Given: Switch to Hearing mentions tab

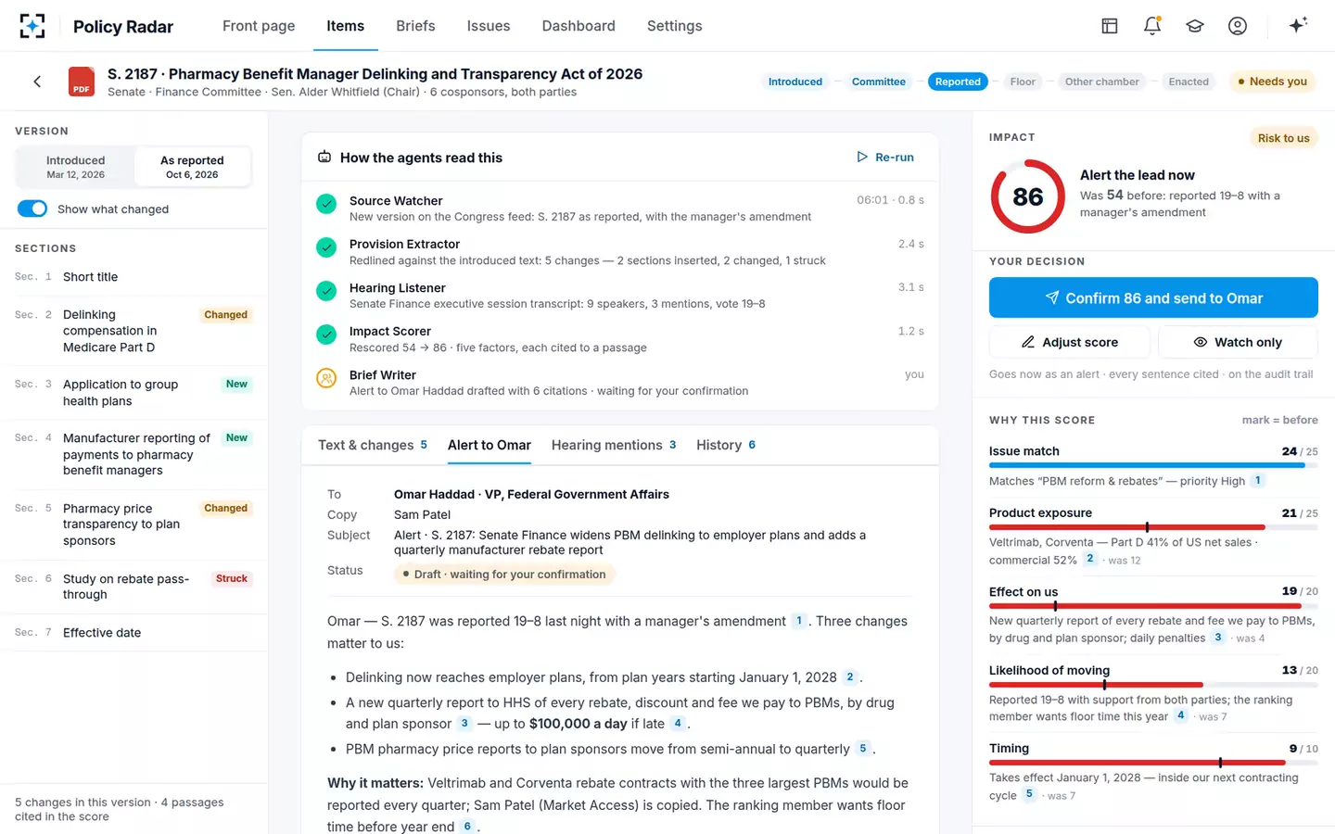Looking at the screenshot, I should tap(614, 445).
